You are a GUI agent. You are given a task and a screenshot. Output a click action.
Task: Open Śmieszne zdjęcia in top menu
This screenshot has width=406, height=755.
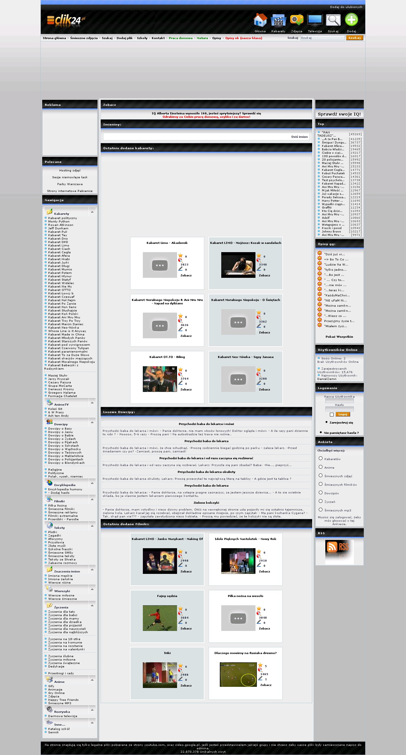pos(84,38)
